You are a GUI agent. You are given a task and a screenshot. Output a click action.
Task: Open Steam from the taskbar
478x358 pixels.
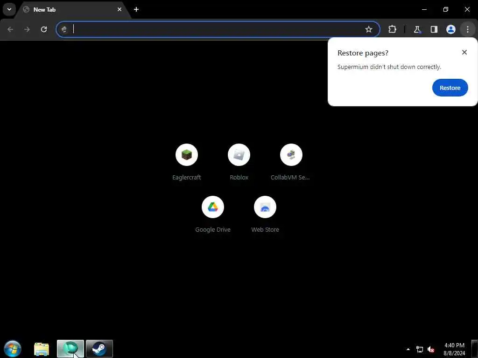[99, 349]
